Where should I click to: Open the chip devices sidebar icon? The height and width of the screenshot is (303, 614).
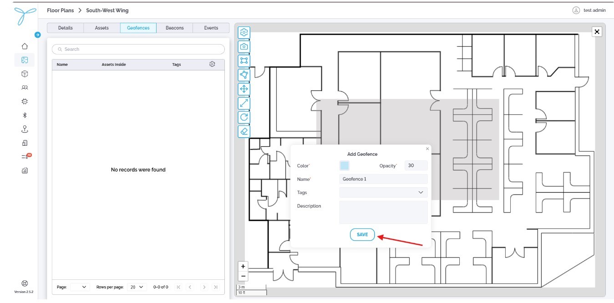(x=25, y=101)
